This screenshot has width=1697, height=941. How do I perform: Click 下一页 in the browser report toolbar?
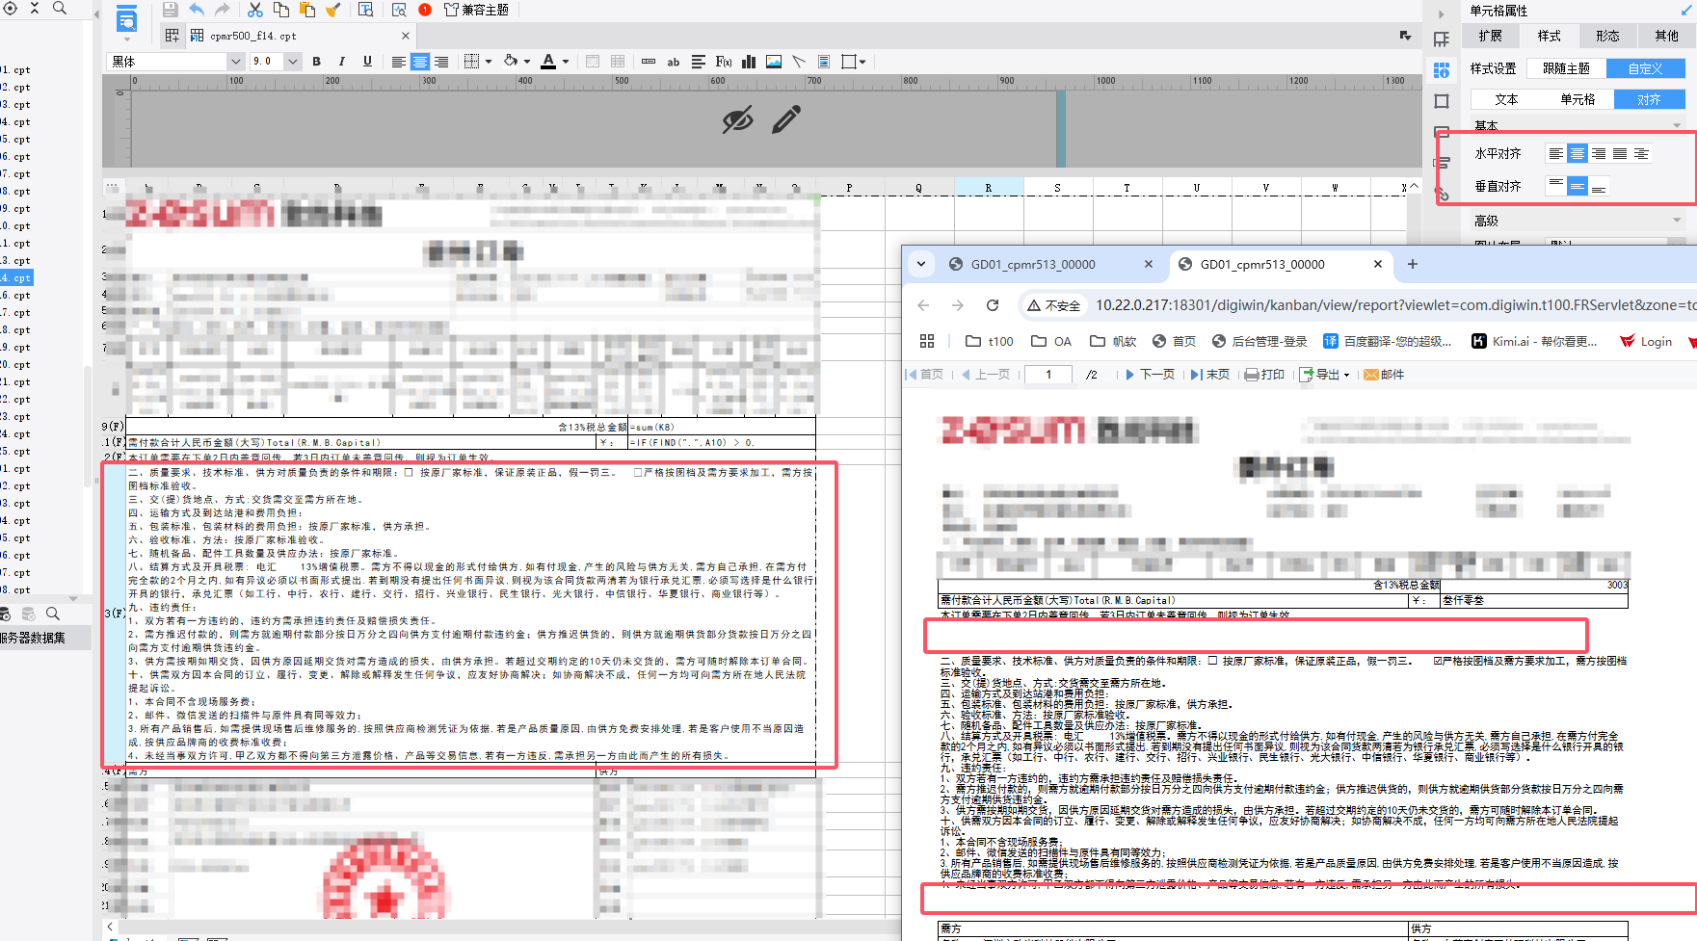pyautogui.click(x=1151, y=375)
